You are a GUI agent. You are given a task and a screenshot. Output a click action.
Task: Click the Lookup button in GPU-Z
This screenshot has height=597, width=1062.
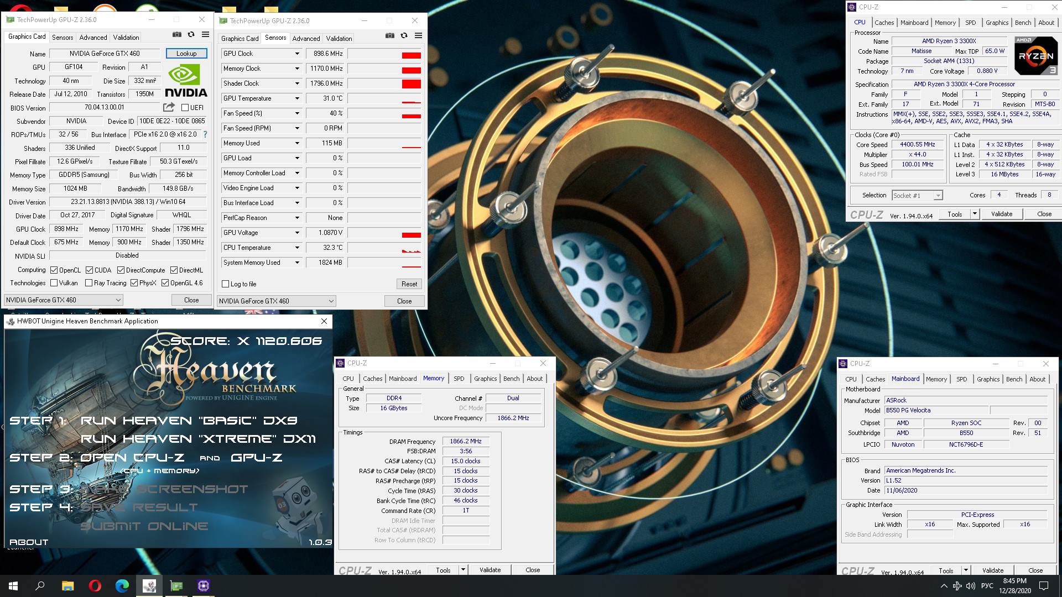(186, 54)
